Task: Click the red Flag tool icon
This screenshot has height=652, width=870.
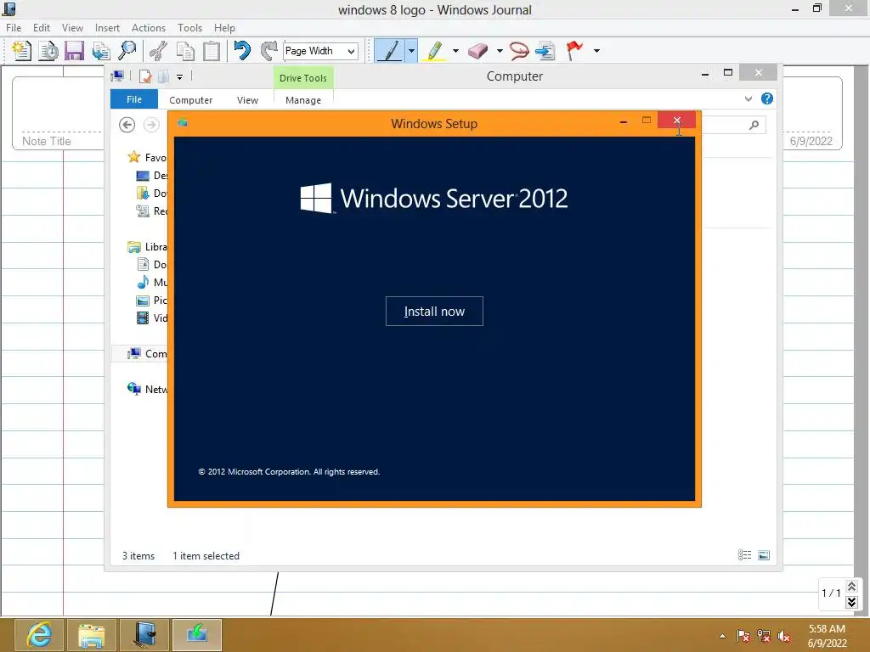Action: click(574, 51)
